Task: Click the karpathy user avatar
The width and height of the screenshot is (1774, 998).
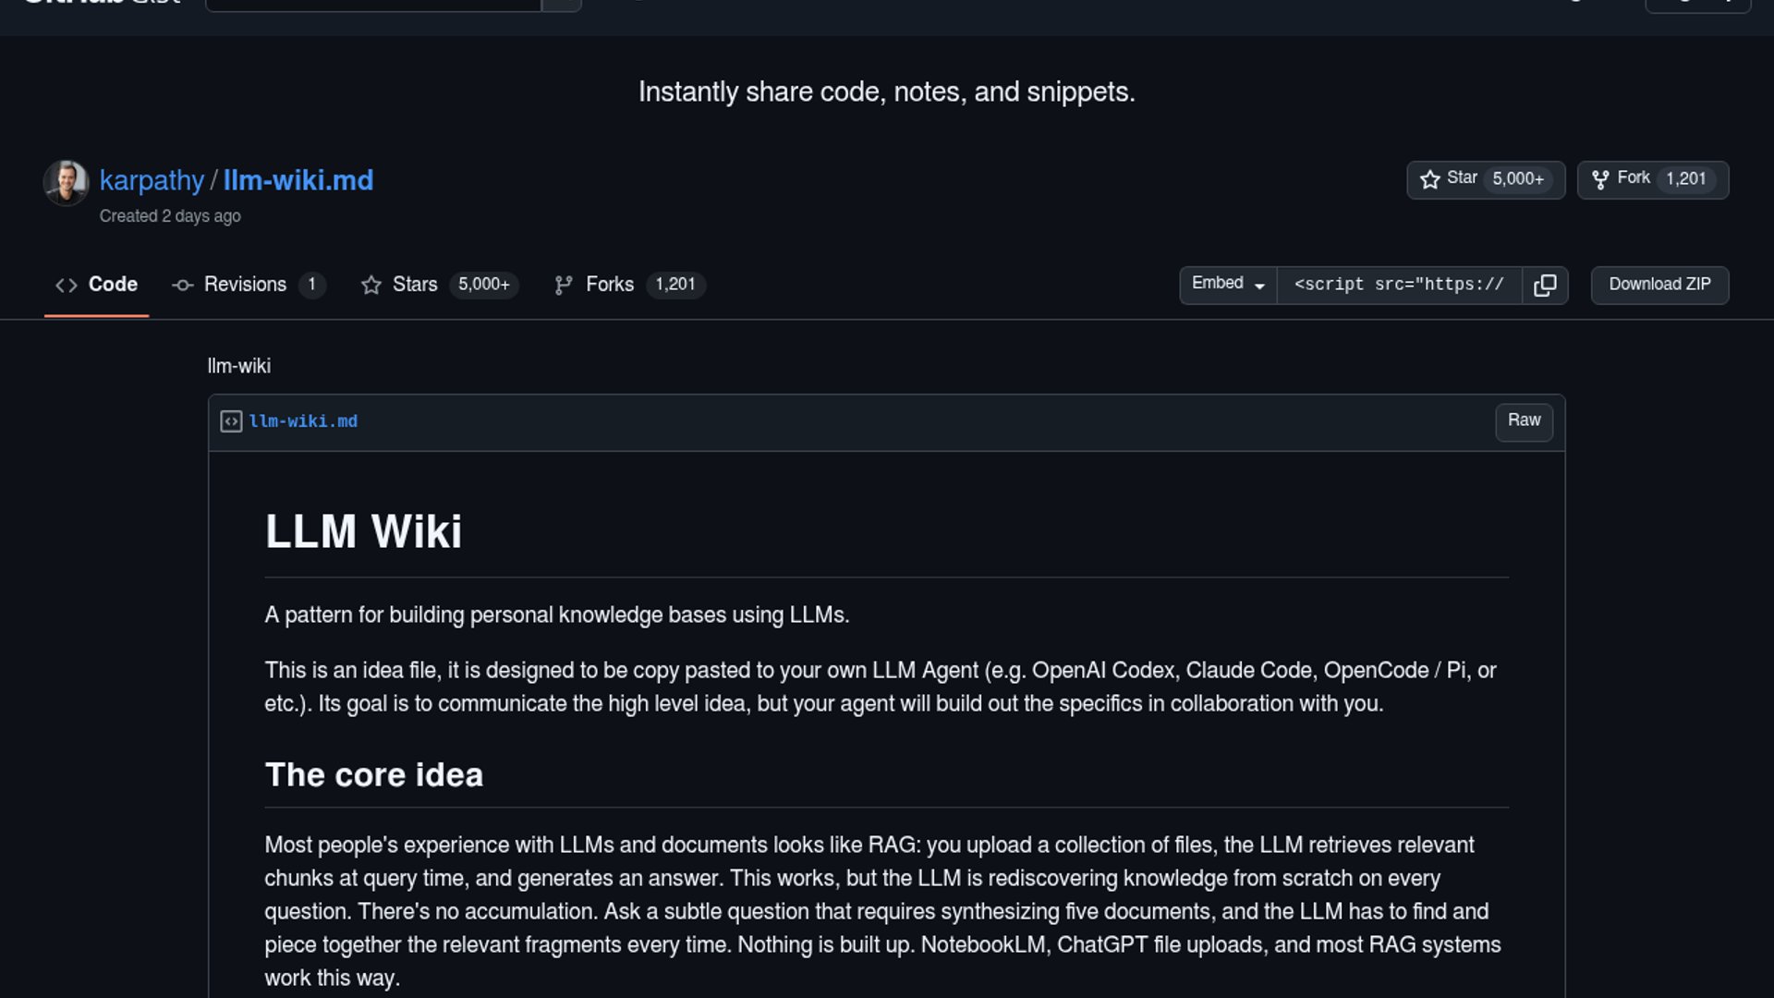Action: pyautogui.click(x=67, y=182)
